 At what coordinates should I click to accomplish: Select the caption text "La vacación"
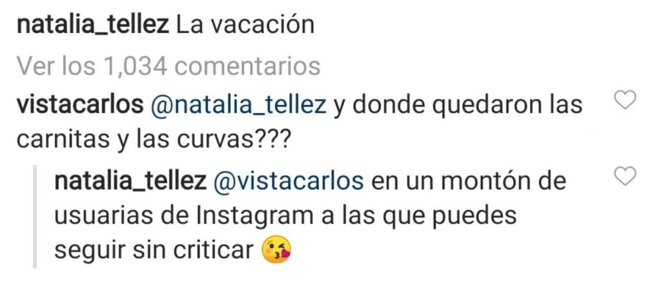(x=245, y=26)
